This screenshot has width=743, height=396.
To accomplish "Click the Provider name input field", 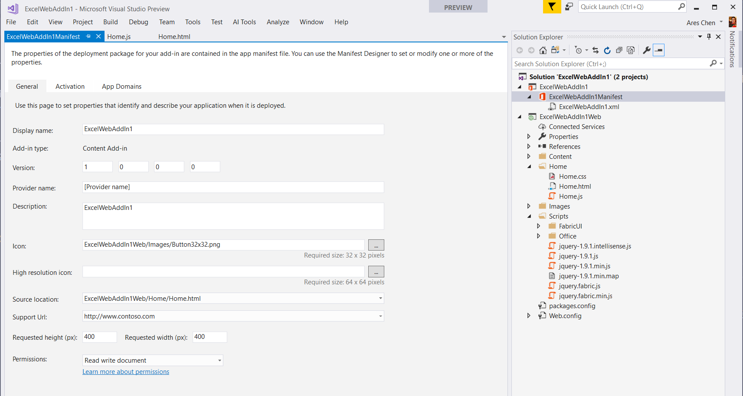I will pos(233,187).
